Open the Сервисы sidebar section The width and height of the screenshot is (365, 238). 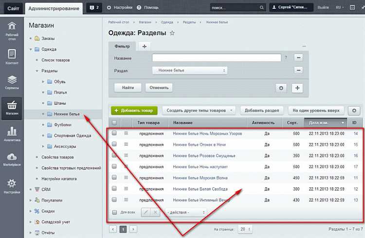coord(12,82)
